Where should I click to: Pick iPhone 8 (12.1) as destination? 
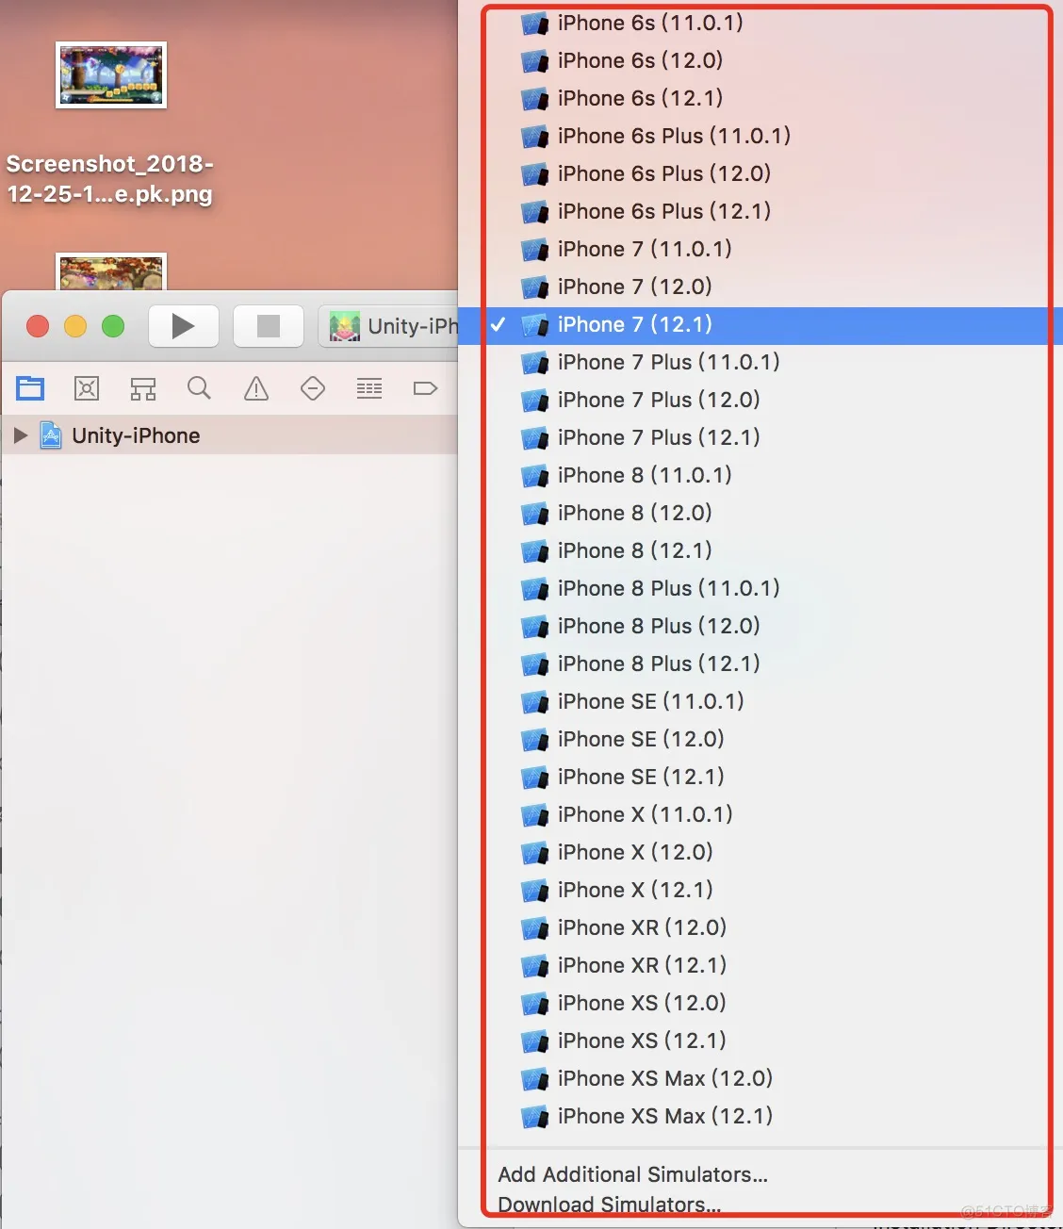(x=760, y=550)
